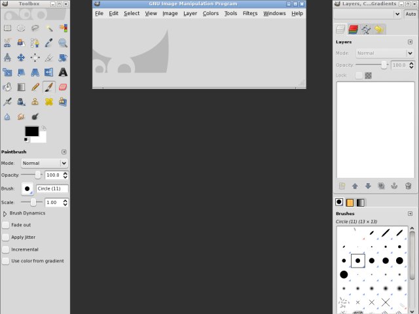Toggle the Apply Jitter checkbox

coord(6,237)
